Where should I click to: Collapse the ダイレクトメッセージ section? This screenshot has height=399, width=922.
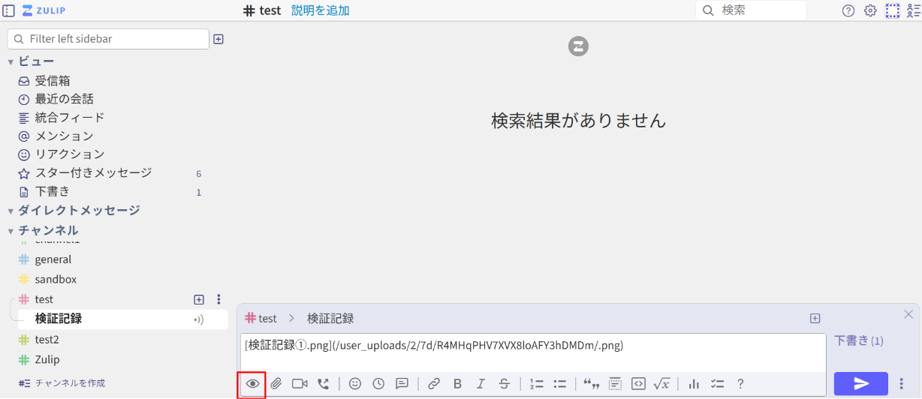[x=11, y=211]
